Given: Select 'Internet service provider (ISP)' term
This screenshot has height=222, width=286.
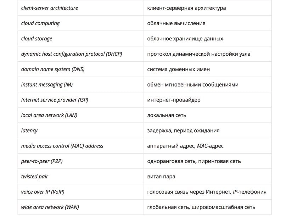Looking at the screenshot, I should [x=55, y=100].
